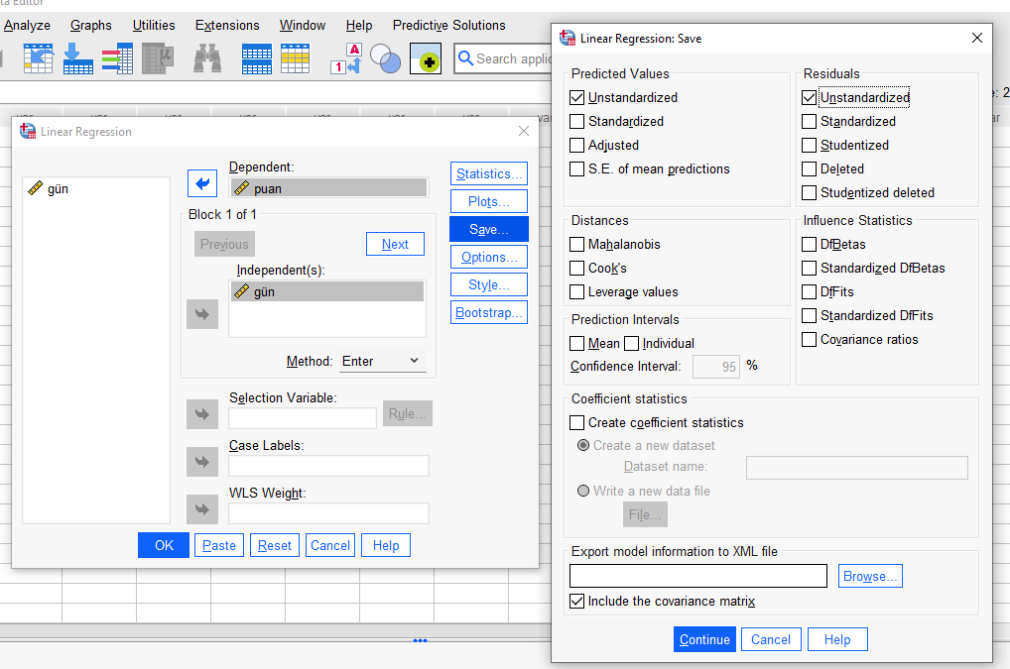Click the blue arrow to move variable from Dependent
Screen dimensions: 1010x669
202,183
